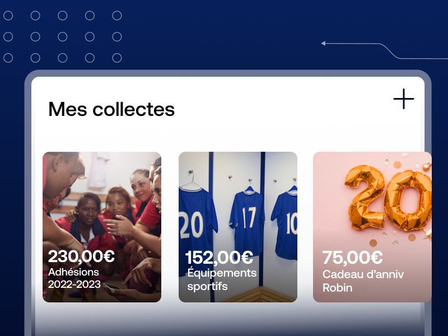This screenshot has height=336, width=448.
Task: Open the Équipements sportifs collecte card
Action: pyautogui.click(x=237, y=227)
